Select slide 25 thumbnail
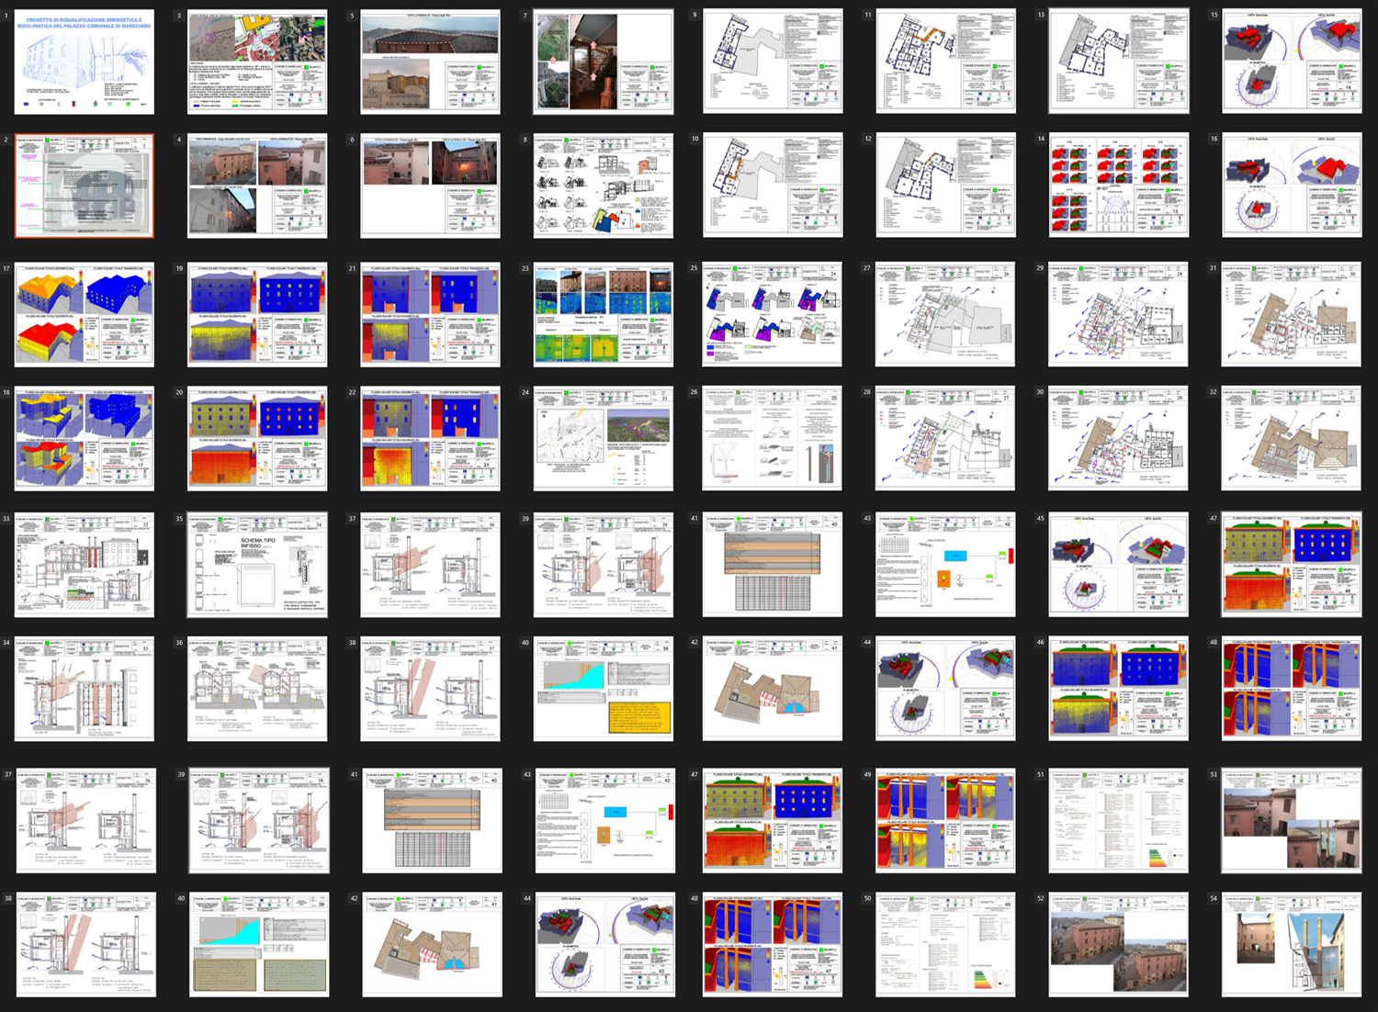Screen dimensions: 1378x1012 point(773,315)
